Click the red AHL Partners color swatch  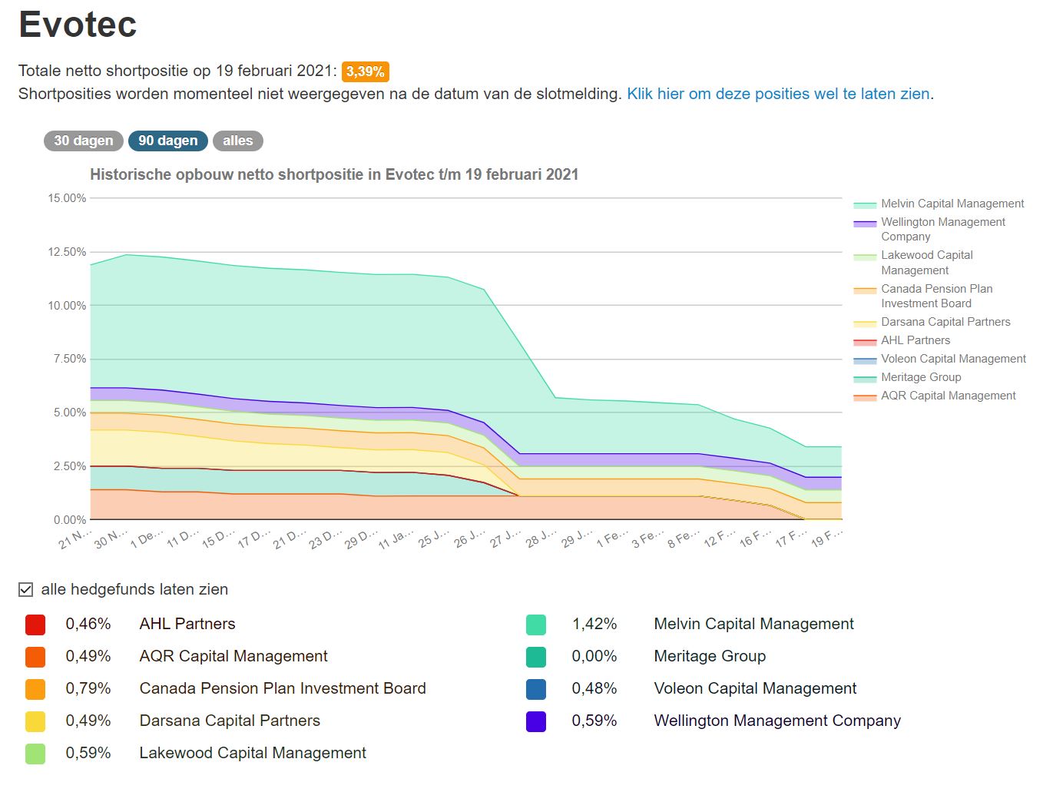[x=35, y=625]
